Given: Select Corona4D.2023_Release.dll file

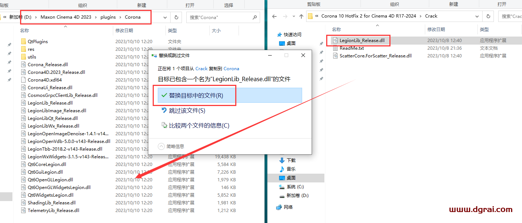Looking at the screenshot, I should [x=56, y=72].
